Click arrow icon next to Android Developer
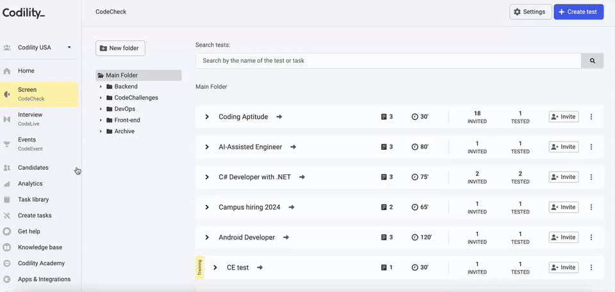The image size is (615, 292). pos(286,238)
